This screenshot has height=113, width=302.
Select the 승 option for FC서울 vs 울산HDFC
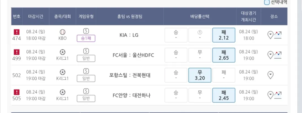(176, 55)
